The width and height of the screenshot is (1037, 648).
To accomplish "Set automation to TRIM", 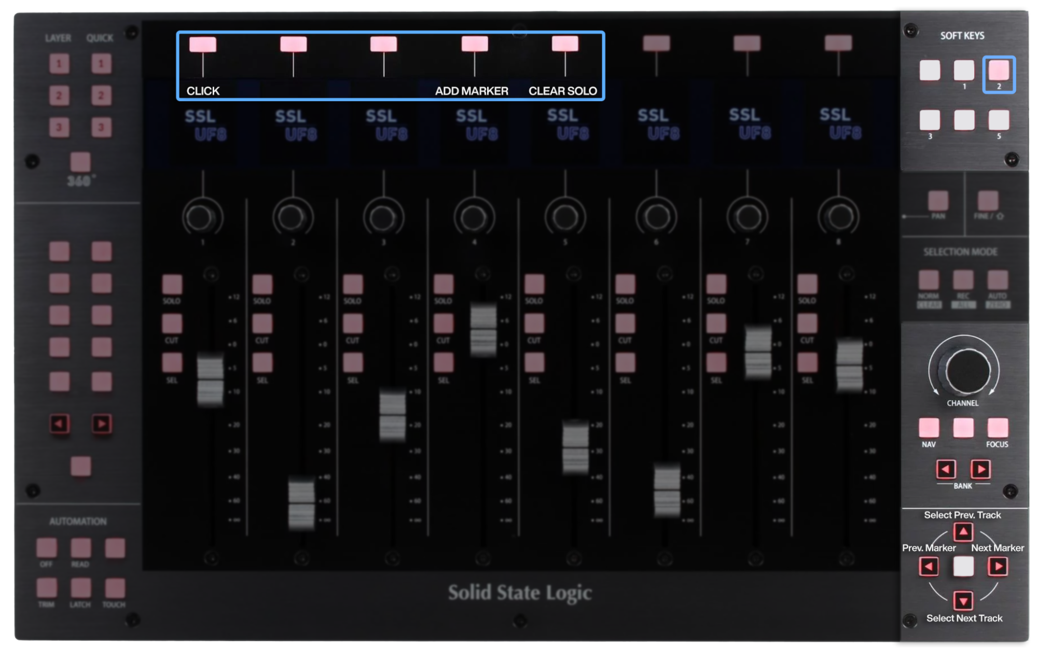I will [47, 588].
